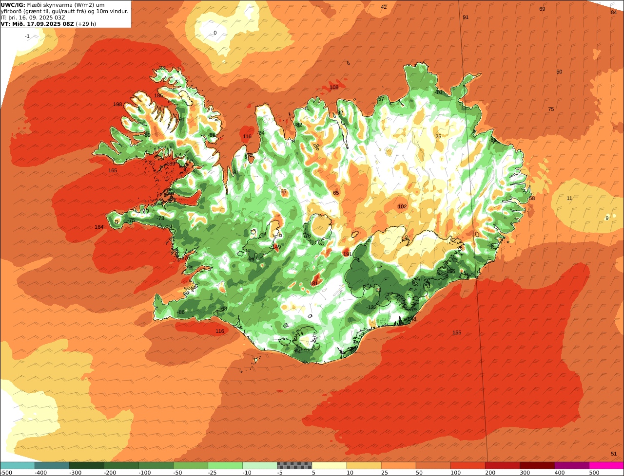The image size is (624, 476).
Task: Click the checkered legend swatch between -5 and 5
Action: coord(294,465)
